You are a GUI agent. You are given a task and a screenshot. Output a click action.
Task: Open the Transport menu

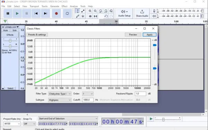coord(34,6)
